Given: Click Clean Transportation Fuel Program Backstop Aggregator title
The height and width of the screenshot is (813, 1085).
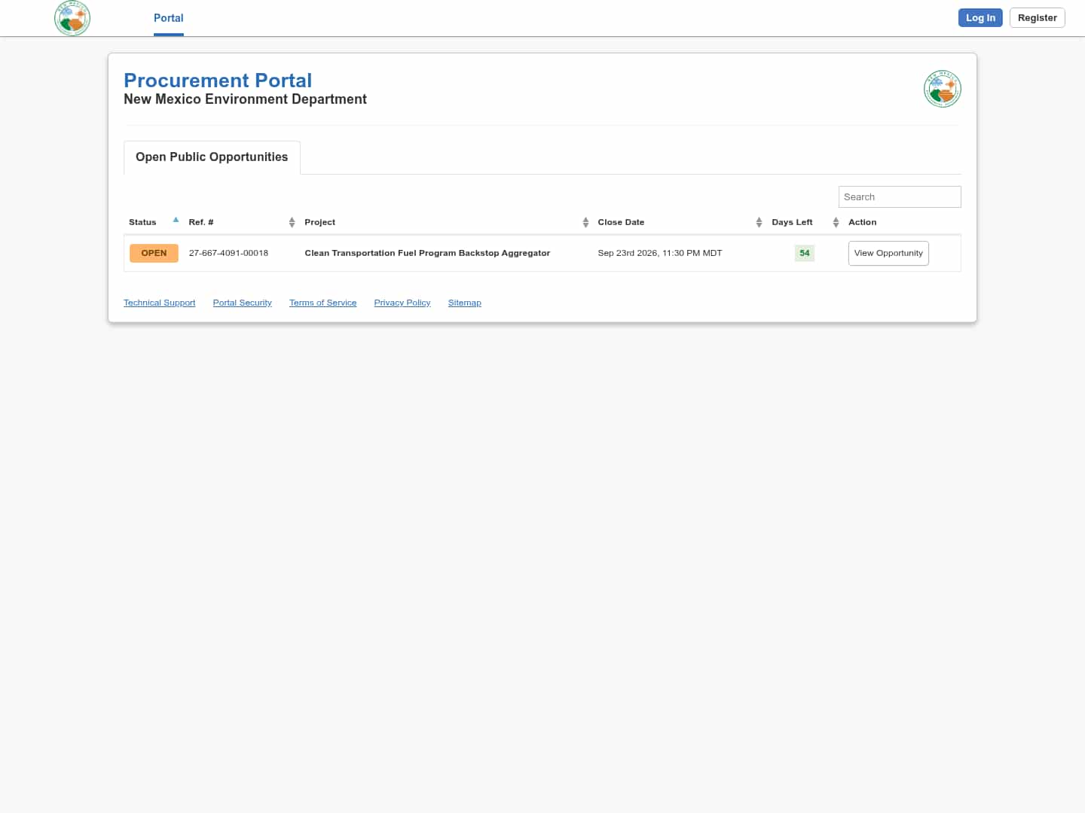Looking at the screenshot, I should point(427,253).
